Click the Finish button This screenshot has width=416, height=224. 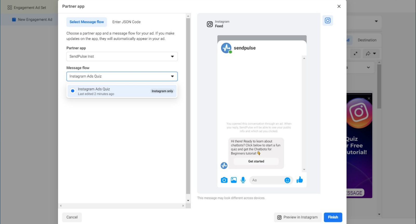click(x=333, y=217)
